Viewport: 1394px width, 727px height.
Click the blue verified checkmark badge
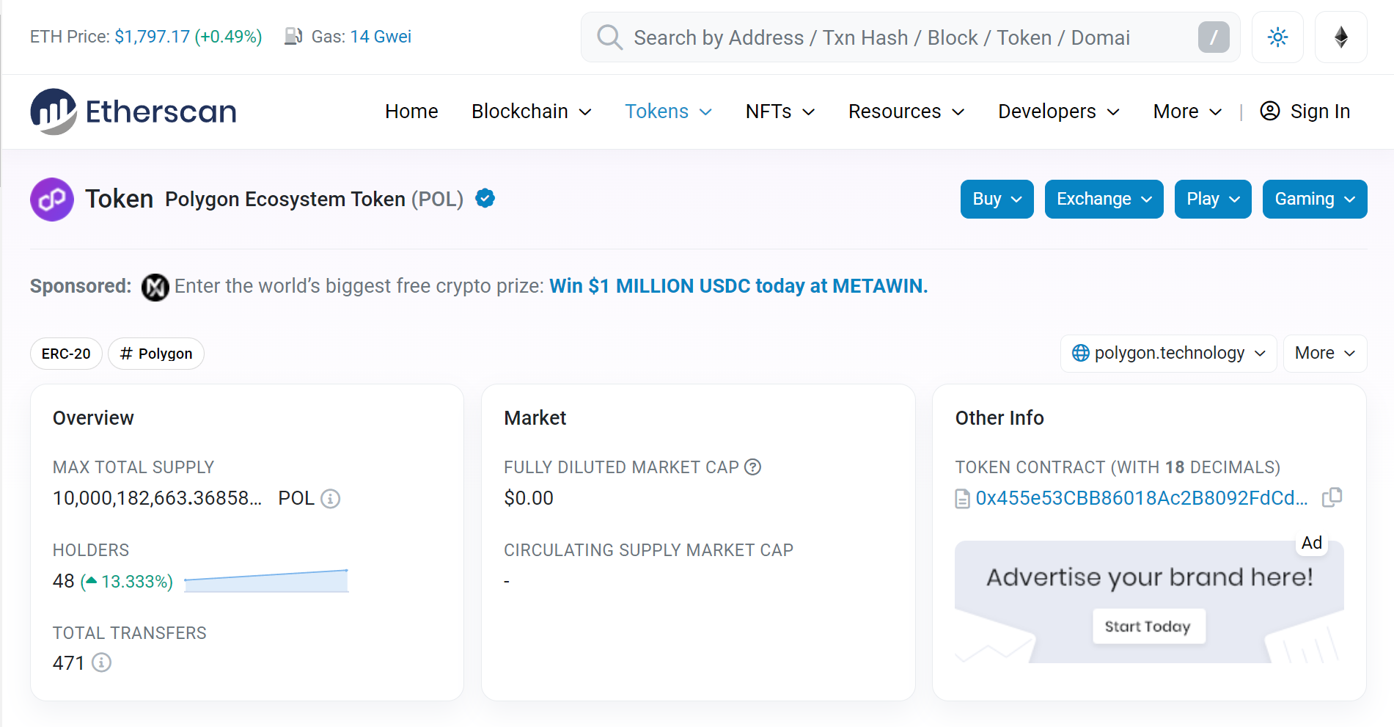point(485,198)
